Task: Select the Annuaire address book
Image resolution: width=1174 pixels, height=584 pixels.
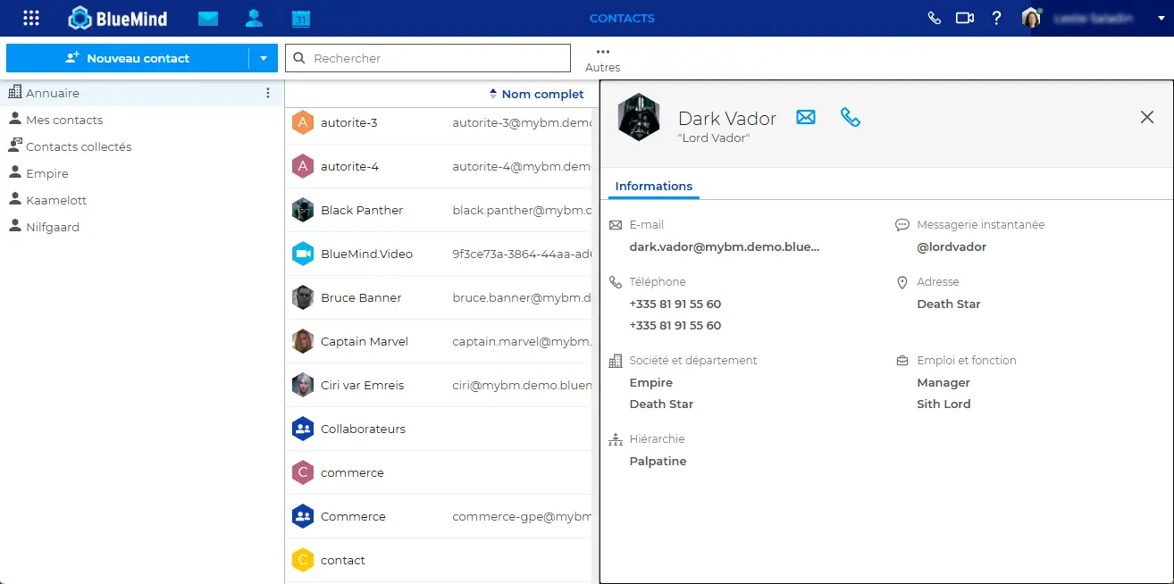Action: pos(142,93)
